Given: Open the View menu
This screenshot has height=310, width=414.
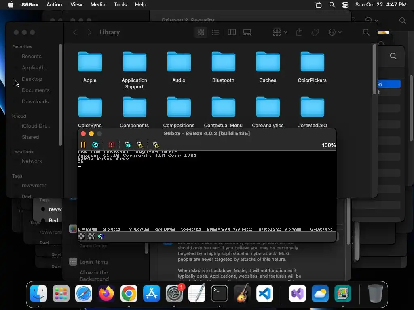Looking at the screenshot, I should [x=76, y=5].
